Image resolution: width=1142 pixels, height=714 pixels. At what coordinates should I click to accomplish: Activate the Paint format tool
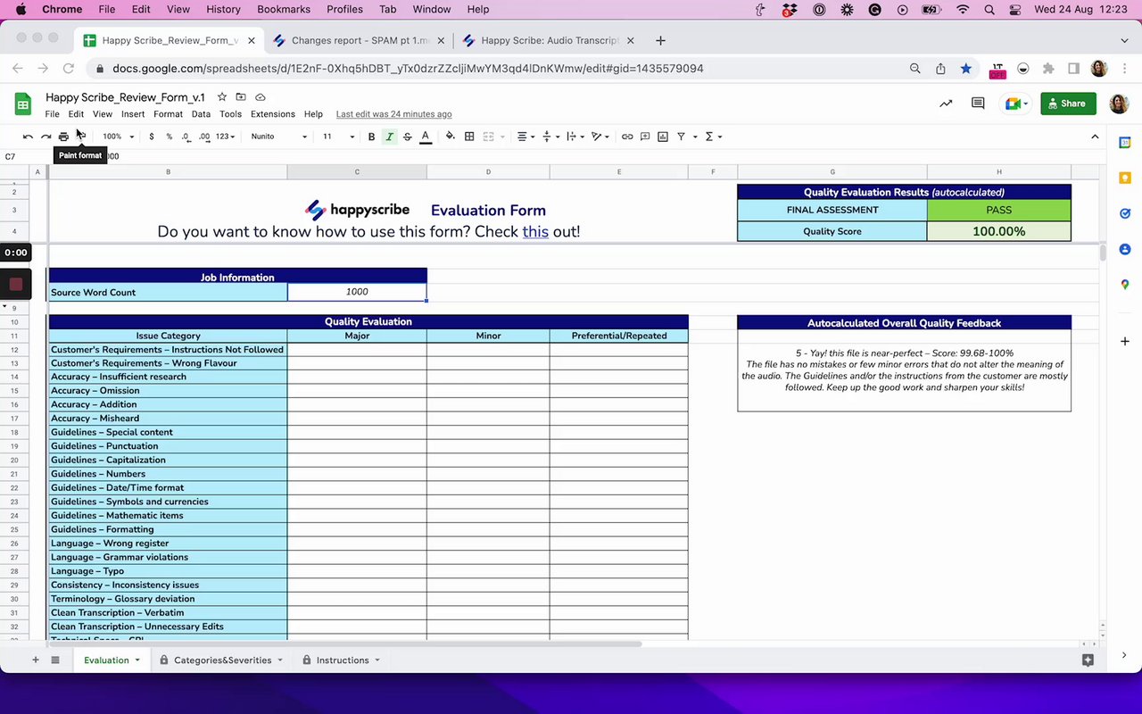point(81,137)
